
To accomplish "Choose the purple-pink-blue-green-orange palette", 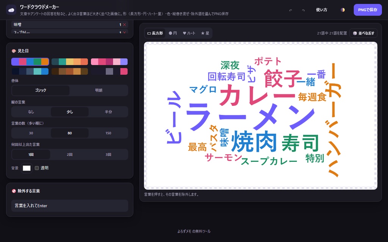I will [x=30, y=62].
